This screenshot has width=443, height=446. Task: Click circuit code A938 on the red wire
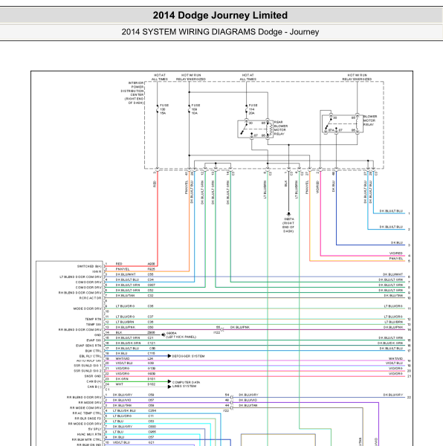(152, 264)
